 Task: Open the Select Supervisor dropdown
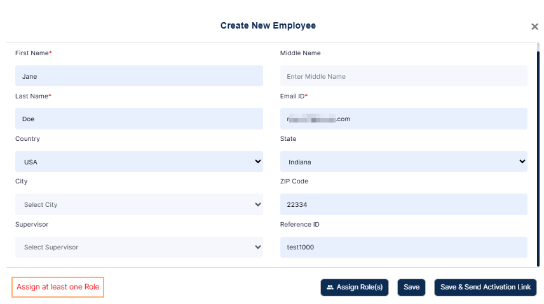[x=139, y=247]
